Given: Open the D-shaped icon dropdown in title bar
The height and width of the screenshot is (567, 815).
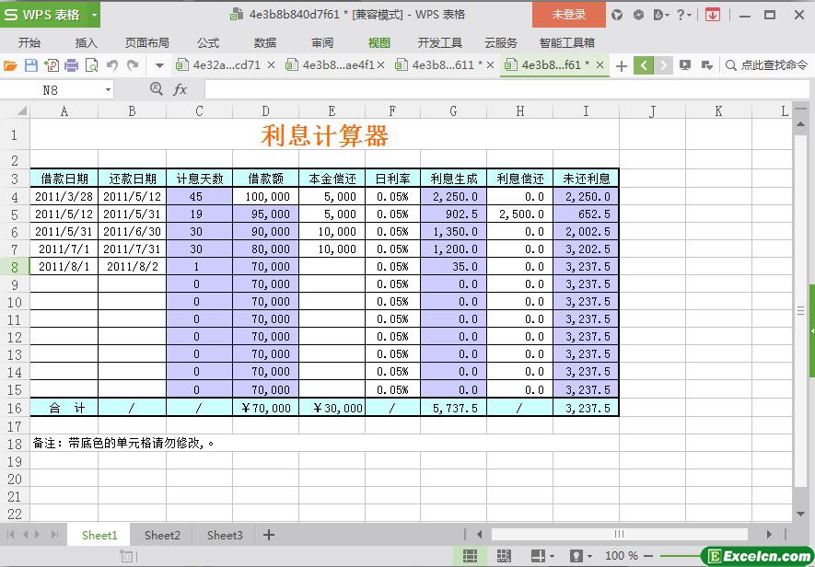Looking at the screenshot, I should pos(660,15).
